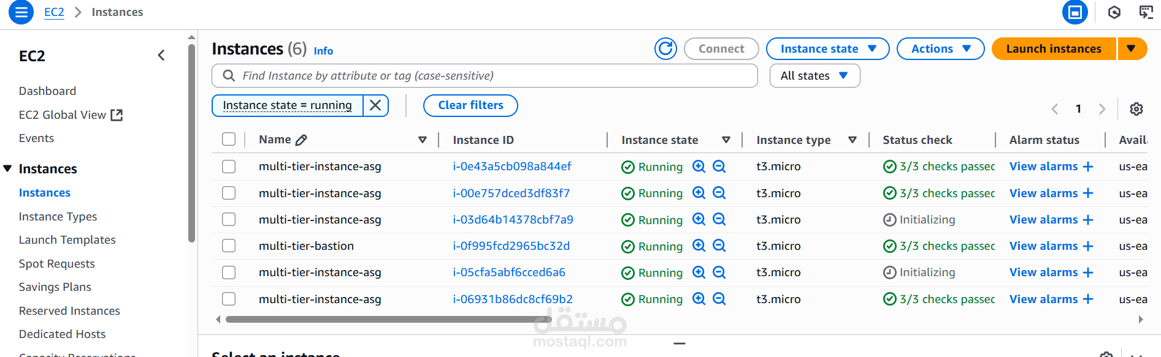Open the Instance state dropdown button
Viewport: 1161px width, 357px height.
[827, 49]
